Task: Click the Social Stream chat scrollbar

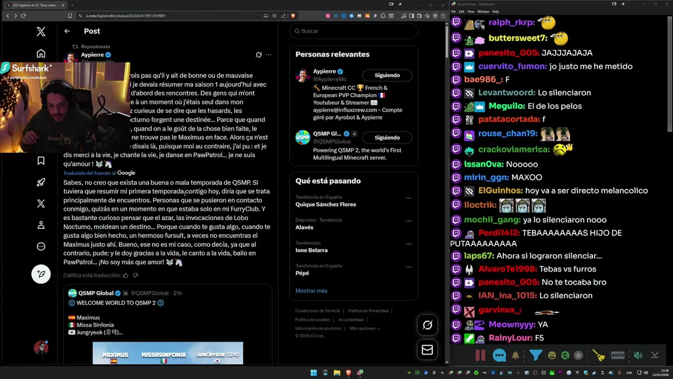Action: click(x=670, y=74)
